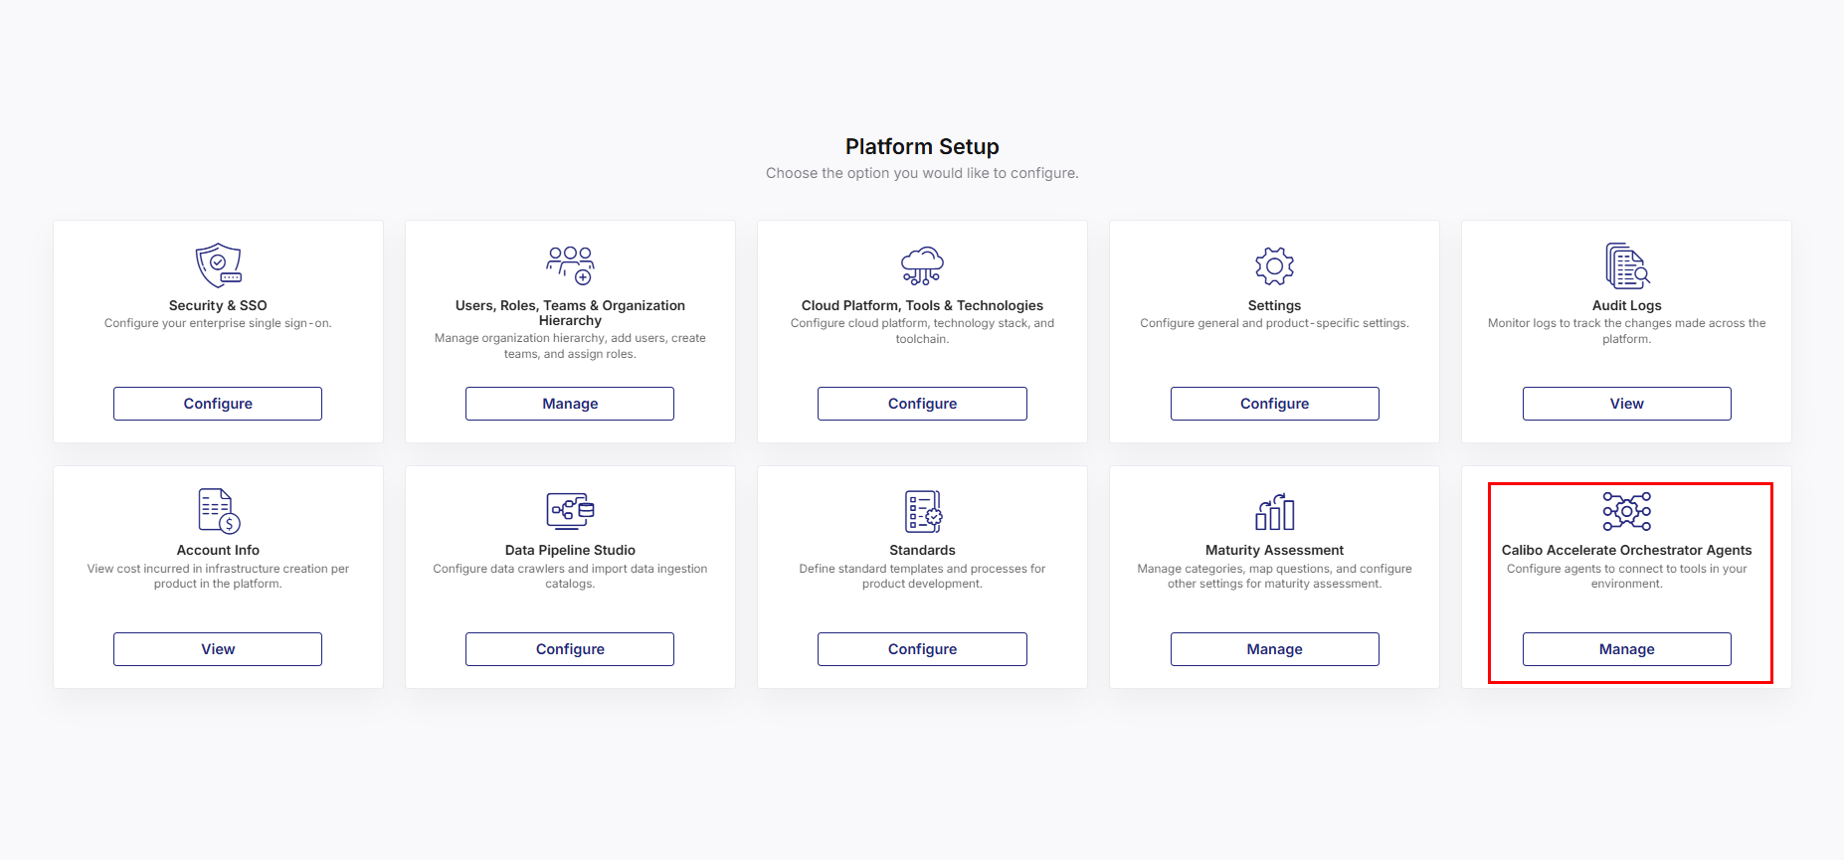Configure Security & SSO

click(218, 404)
